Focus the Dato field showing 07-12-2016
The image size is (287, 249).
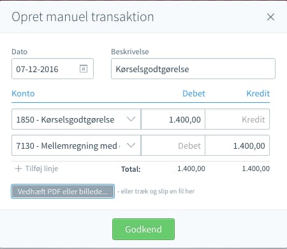(x=52, y=69)
